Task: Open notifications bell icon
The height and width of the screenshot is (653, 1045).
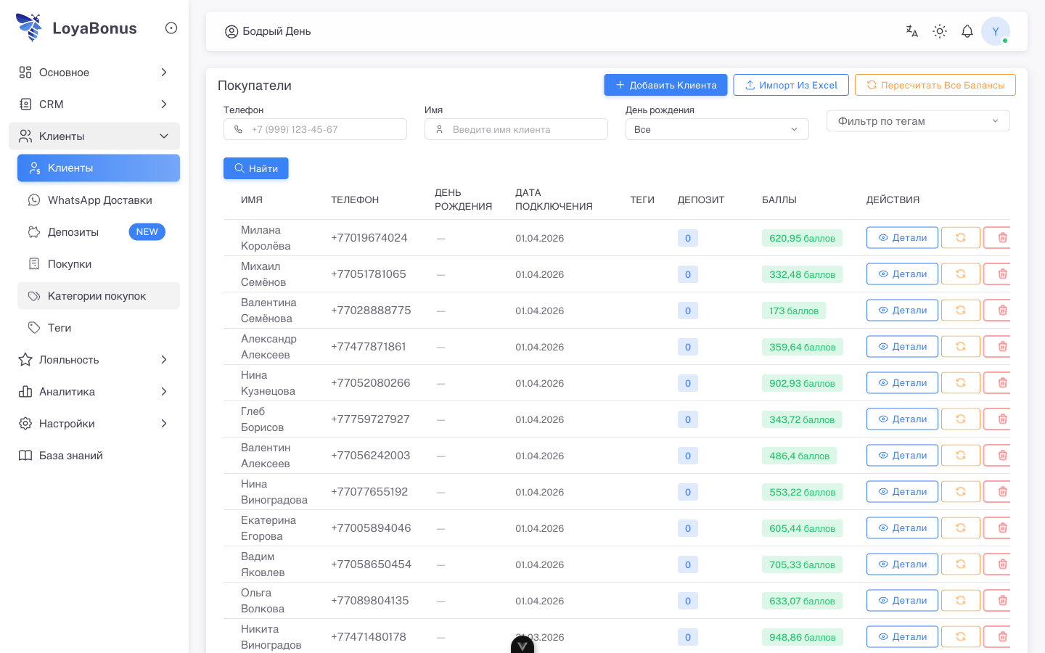Action: coord(967,31)
